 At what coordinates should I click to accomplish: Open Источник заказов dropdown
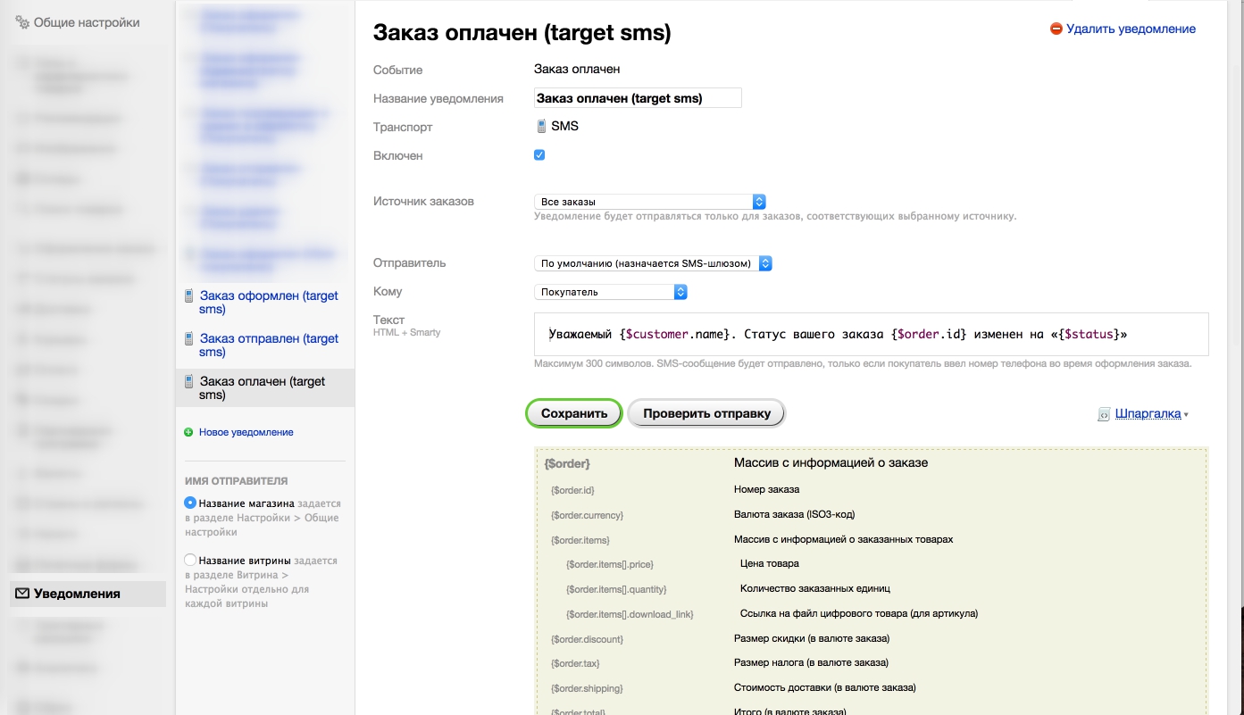[x=650, y=202]
